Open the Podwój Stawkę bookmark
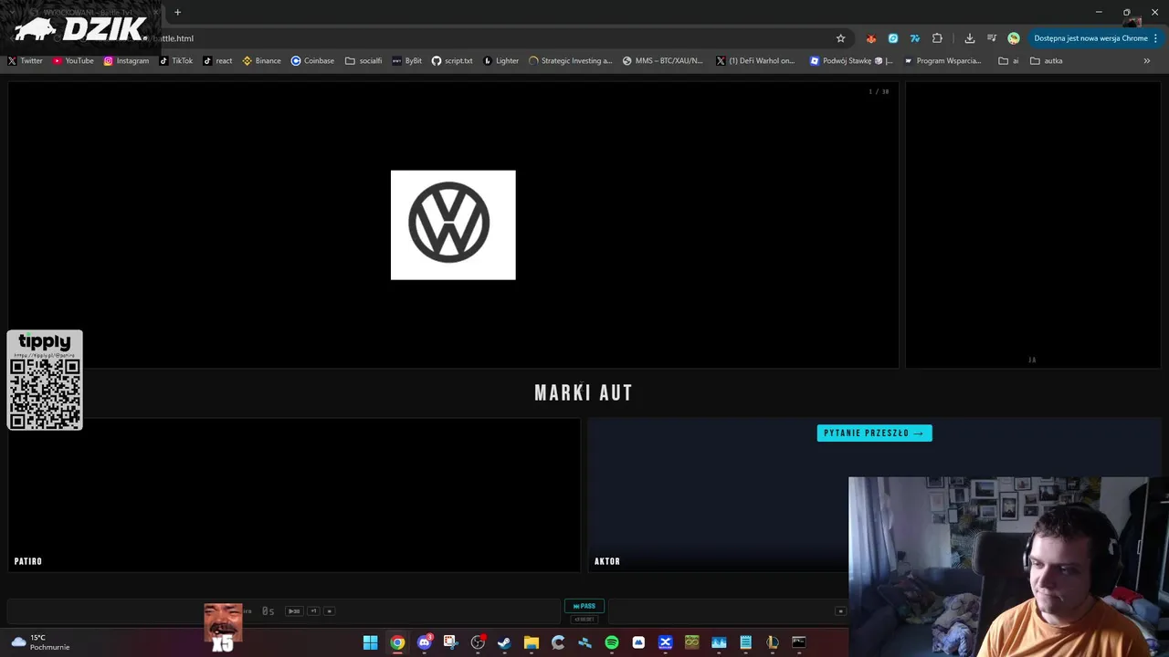Viewport: 1169px width, 657px height. (x=851, y=61)
